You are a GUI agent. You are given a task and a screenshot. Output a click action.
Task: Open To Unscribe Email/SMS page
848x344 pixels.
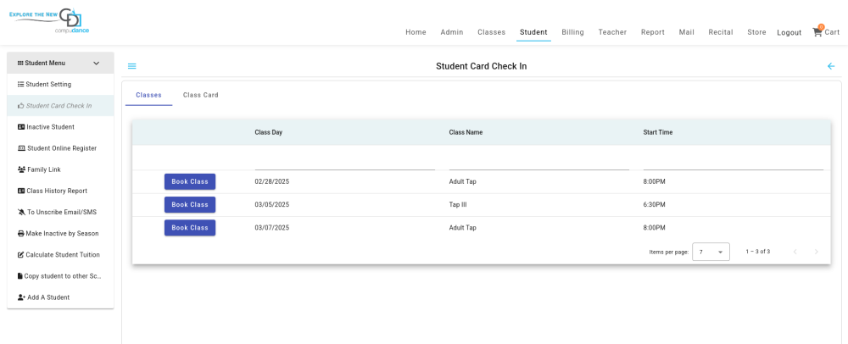pos(60,212)
